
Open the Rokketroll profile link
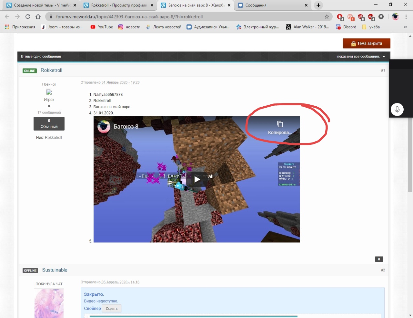51,70
